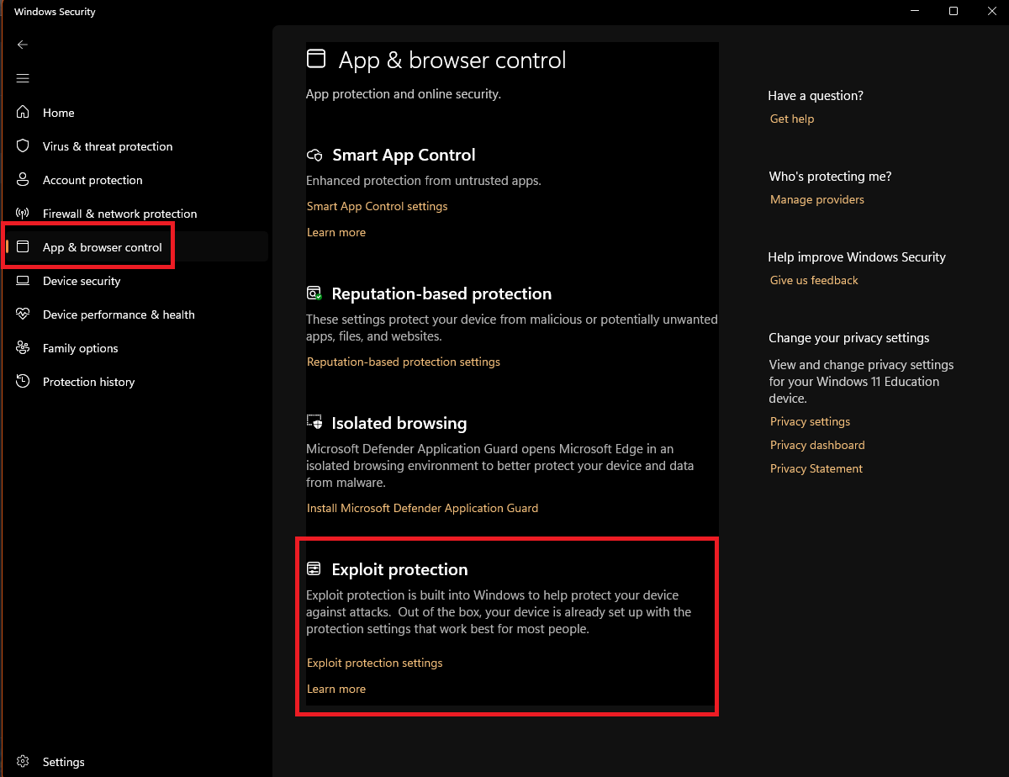Open the hamburger navigation menu
Screen dimensions: 1009x777
(x=23, y=78)
